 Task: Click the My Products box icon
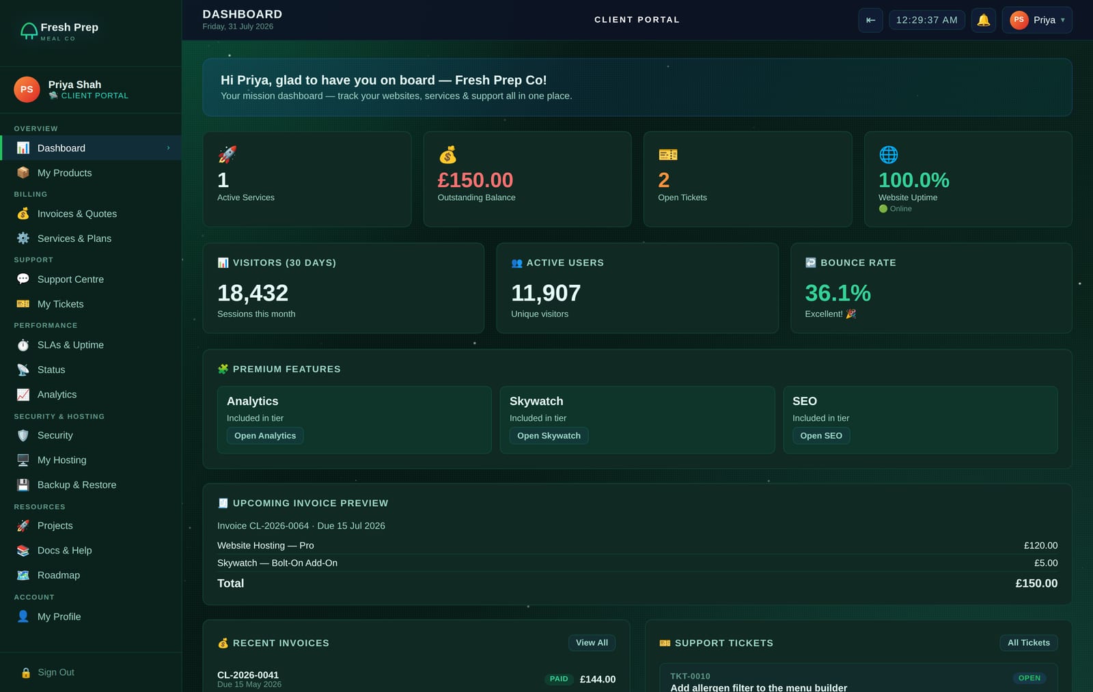(x=23, y=173)
